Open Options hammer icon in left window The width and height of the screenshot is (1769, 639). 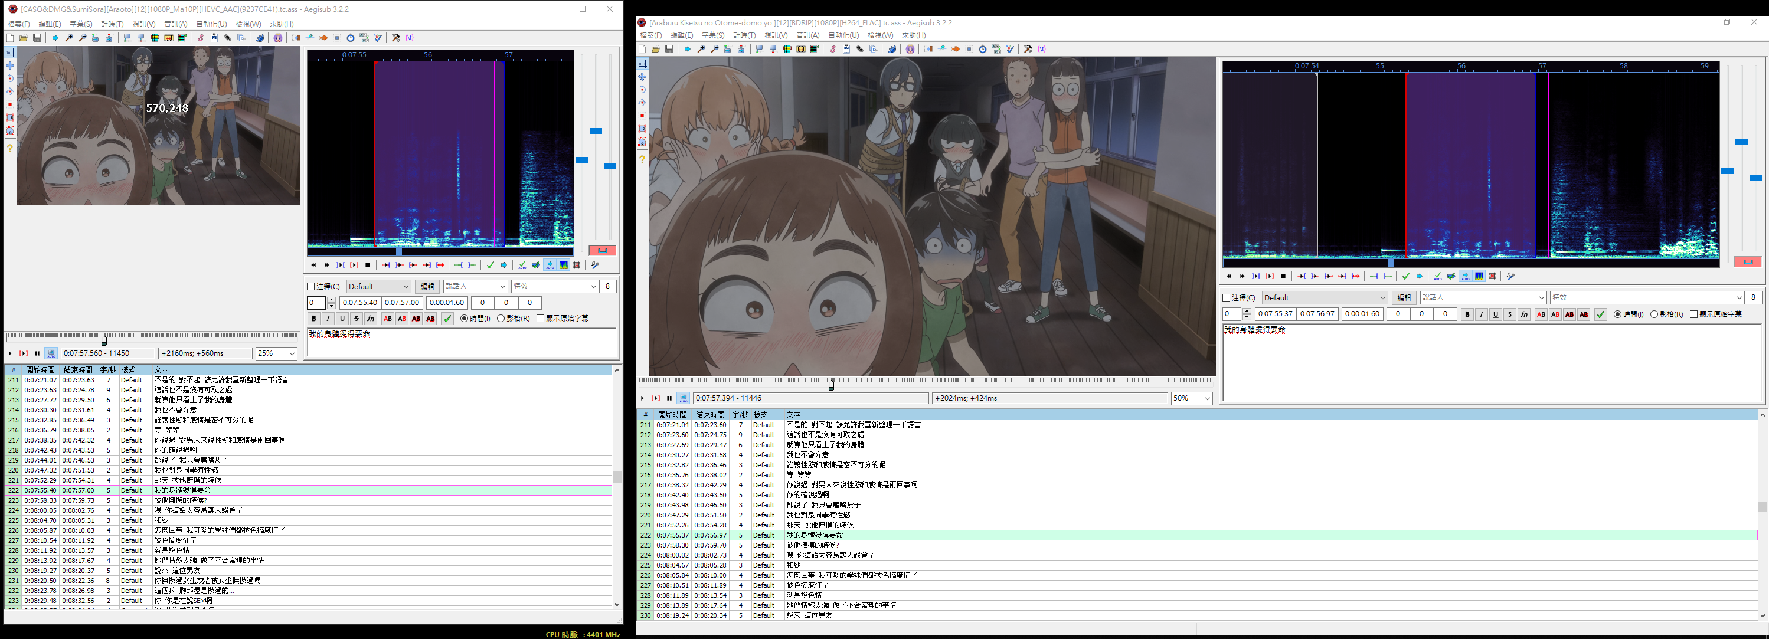(x=395, y=38)
